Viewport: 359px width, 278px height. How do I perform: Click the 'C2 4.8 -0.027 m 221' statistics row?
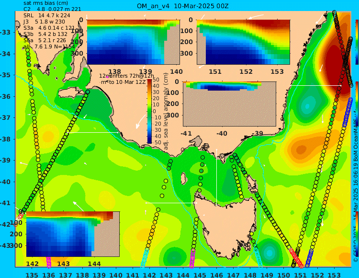pos(52,10)
